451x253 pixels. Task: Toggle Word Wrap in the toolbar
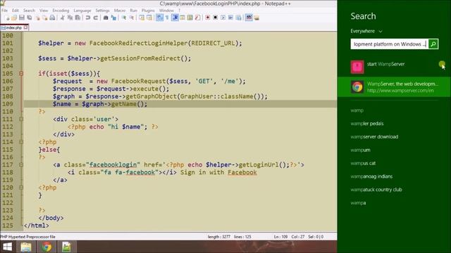[x=160, y=18]
